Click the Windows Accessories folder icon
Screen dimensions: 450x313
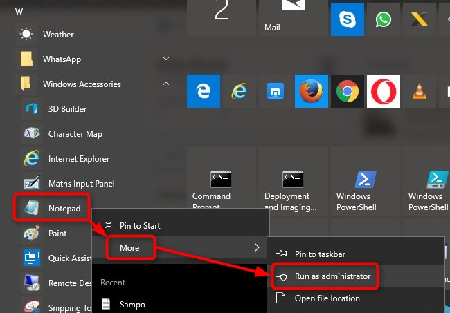click(26, 84)
